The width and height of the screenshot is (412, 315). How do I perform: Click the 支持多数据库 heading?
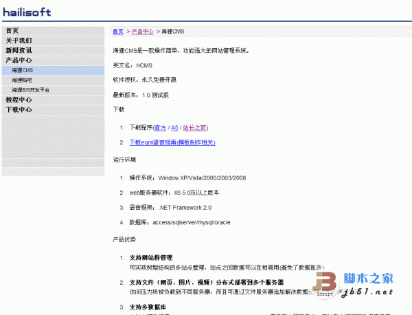(148, 307)
